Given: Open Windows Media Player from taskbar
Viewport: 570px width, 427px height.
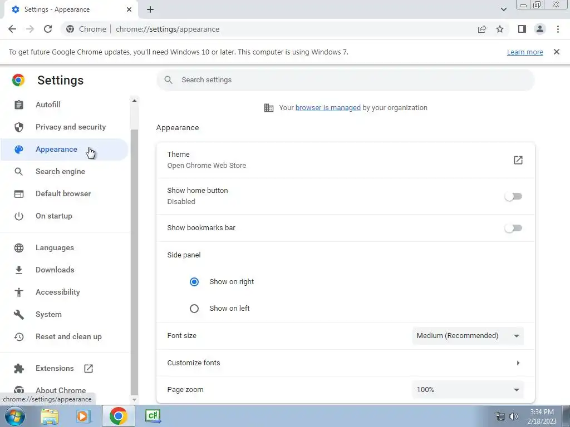Looking at the screenshot, I should click(x=83, y=416).
